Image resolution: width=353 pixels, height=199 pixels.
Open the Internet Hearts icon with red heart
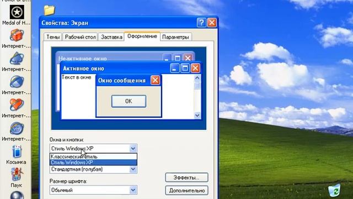[17, 104]
